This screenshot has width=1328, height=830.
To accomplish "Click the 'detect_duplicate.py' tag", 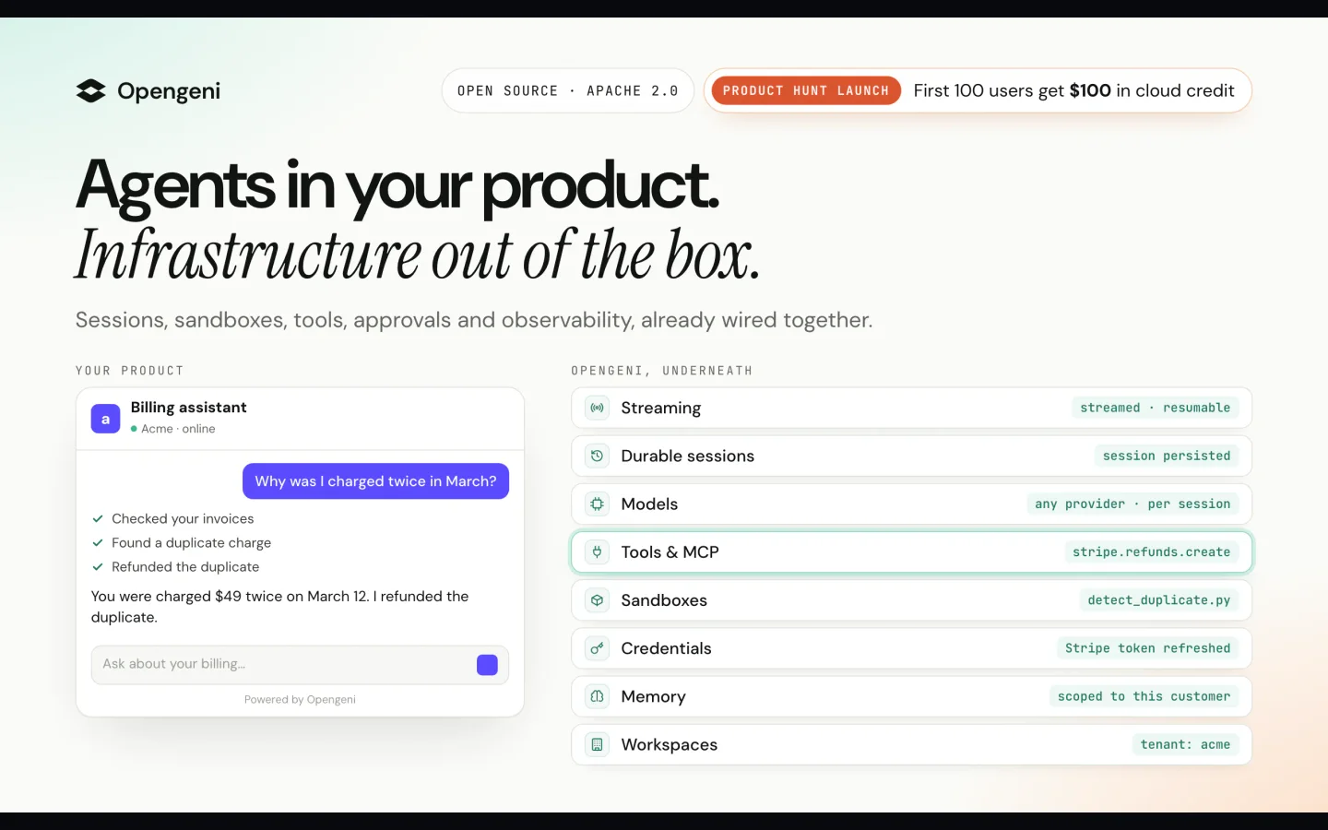I will tap(1158, 600).
